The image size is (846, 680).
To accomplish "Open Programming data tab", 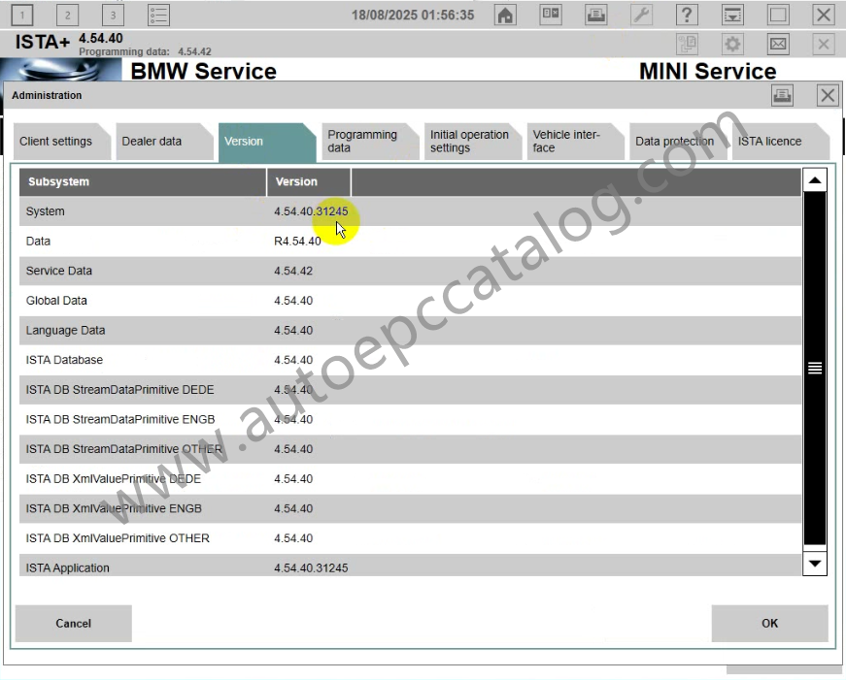I will click(x=369, y=142).
